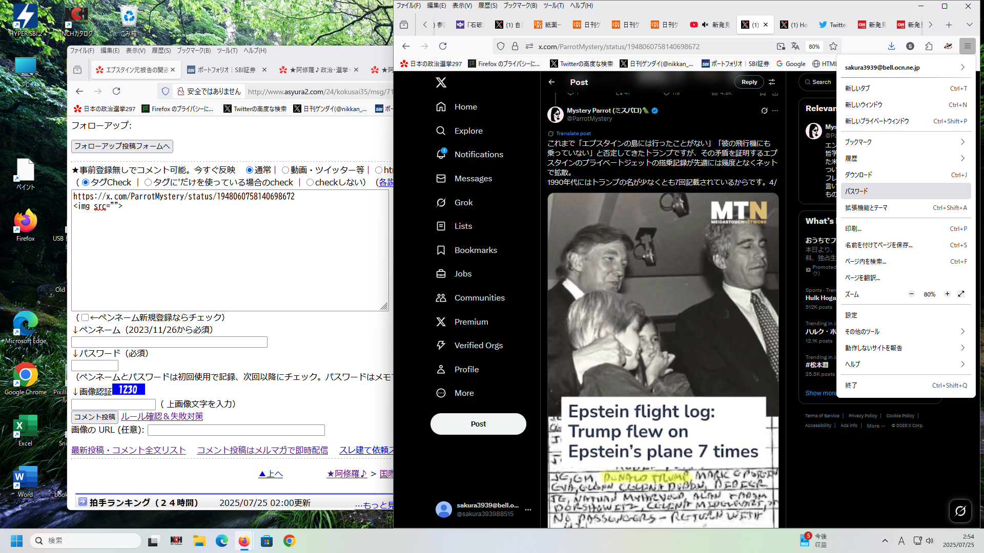This screenshot has width=984, height=553.
Task: Click the ペンネーム input field
Action: (169, 342)
